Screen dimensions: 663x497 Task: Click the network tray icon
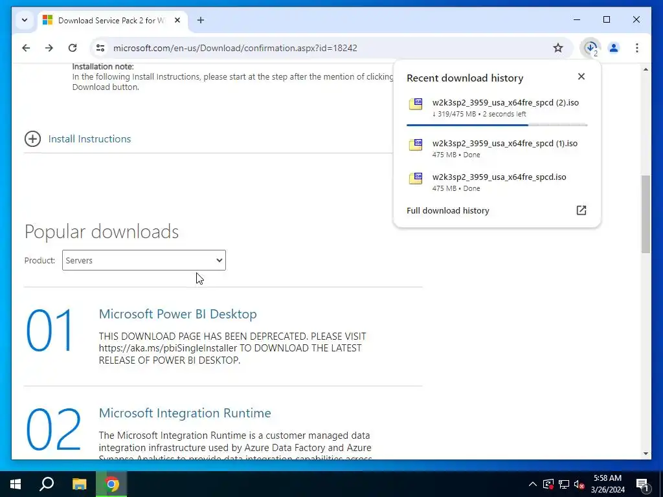564,484
